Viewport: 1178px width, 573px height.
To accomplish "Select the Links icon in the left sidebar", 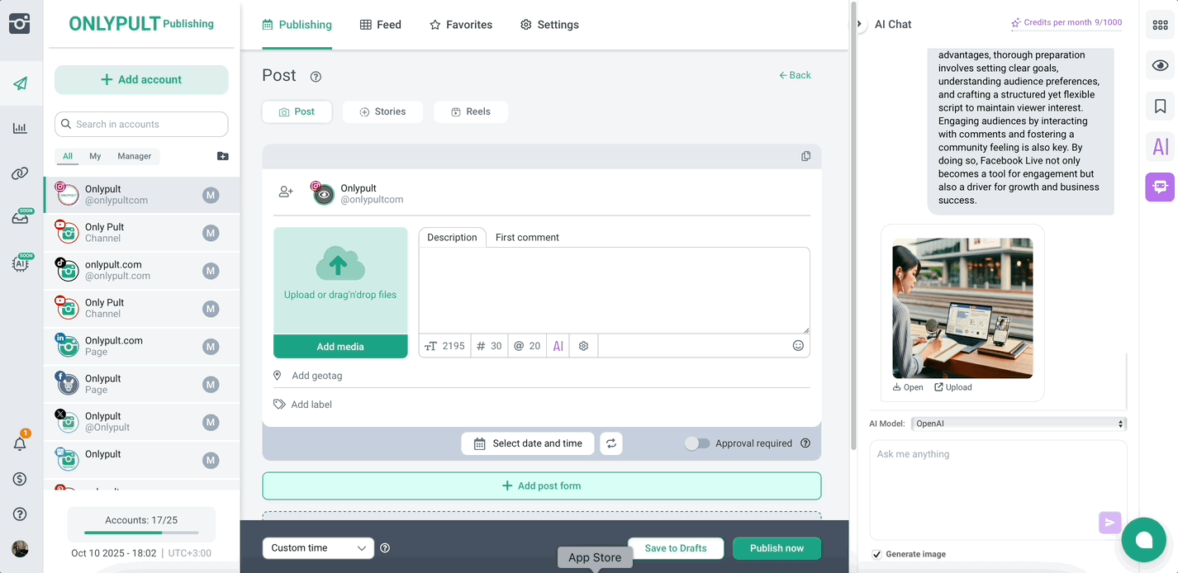I will click(20, 173).
